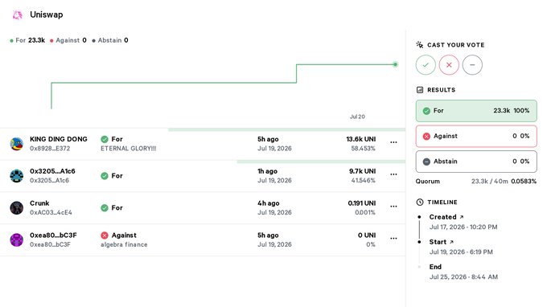Open more options for Crunk vote
This screenshot has width=547, height=307.
pyautogui.click(x=393, y=207)
